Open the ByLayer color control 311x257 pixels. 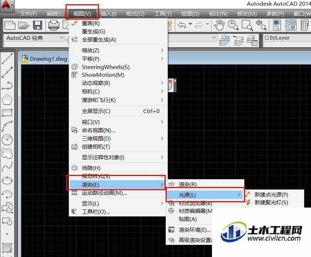point(287,38)
